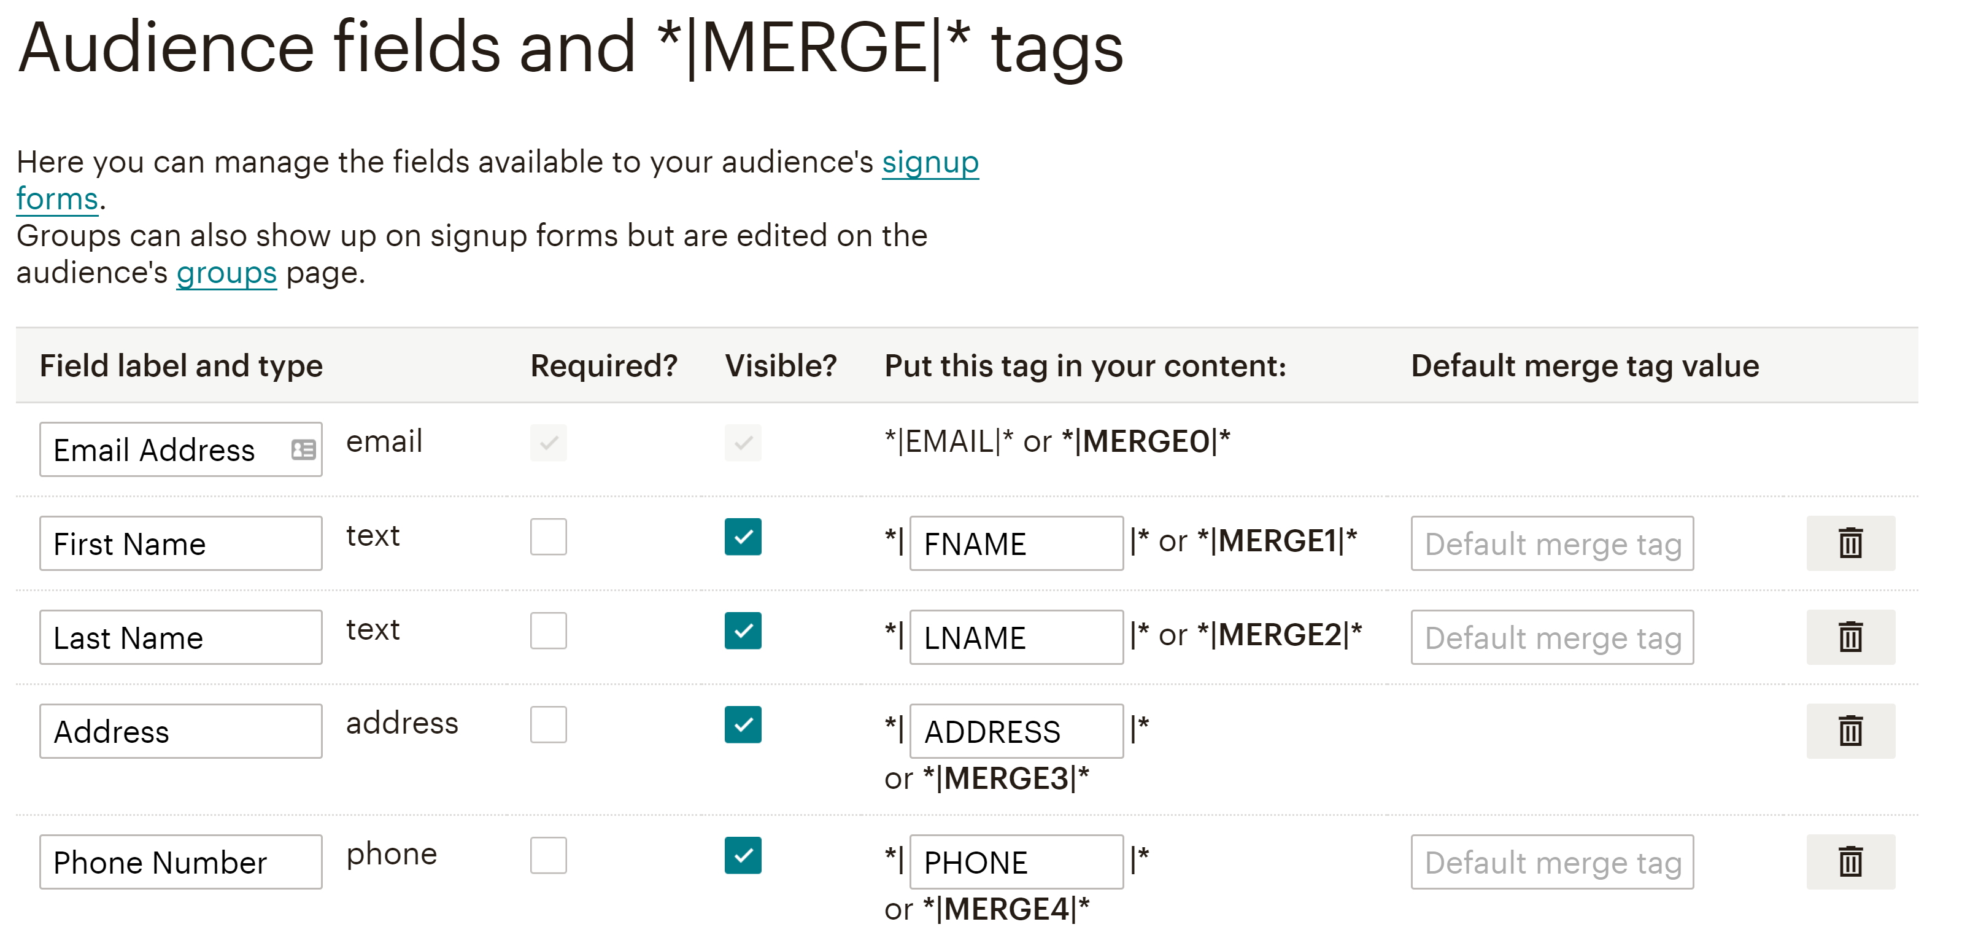This screenshot has height=935, width=1962.
Task: Edit the LNAME merge tag
Action: (1016, 637)
